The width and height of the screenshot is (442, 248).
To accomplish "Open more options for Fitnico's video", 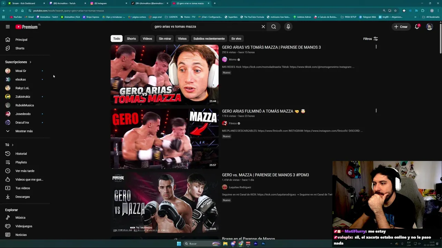I will [x=376, y=111].
